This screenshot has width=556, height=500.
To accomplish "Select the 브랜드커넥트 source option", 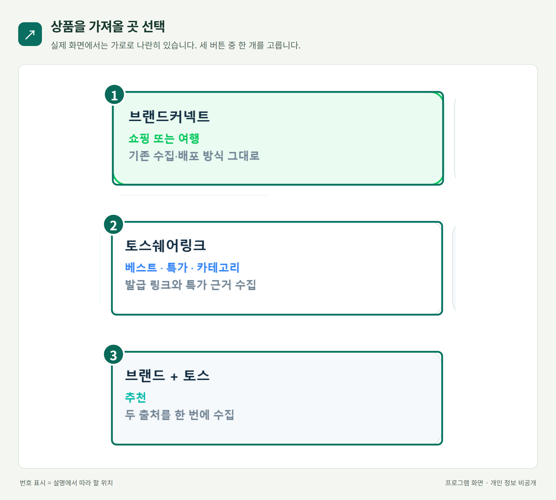I will point(278,138).
